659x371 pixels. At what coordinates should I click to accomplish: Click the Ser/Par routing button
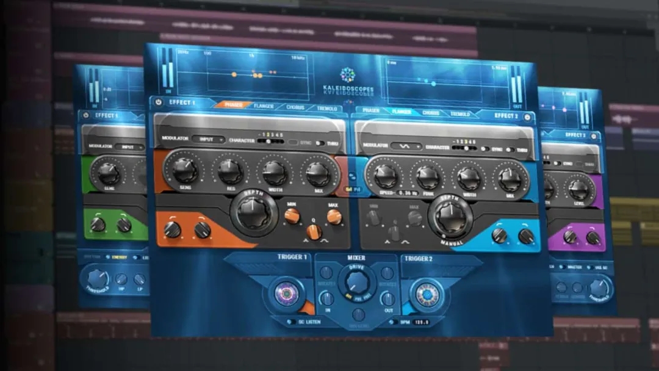point(353,190)
